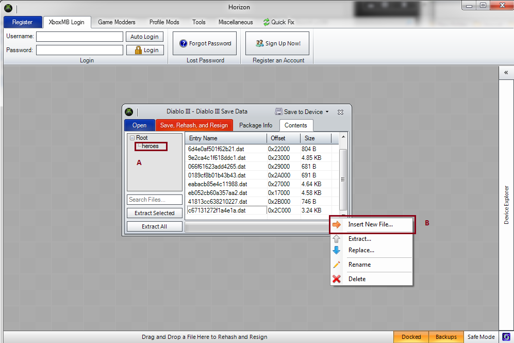The width and height of the screenshot is (514, 343).
Task: Click the Search Files input field
Action: (x=154, y=200)
